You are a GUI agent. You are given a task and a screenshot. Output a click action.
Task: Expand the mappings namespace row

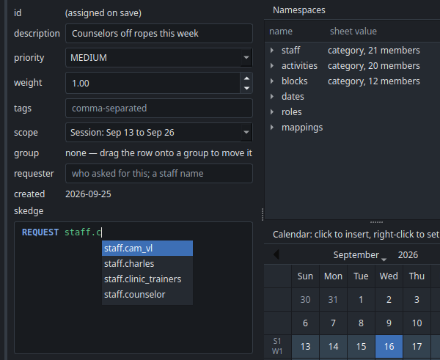tap(272, 128)
